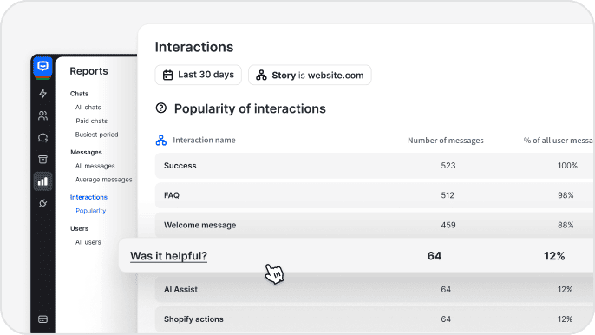595x335 pixels.
Task: Open Average messages report
Action: point(103,180)
